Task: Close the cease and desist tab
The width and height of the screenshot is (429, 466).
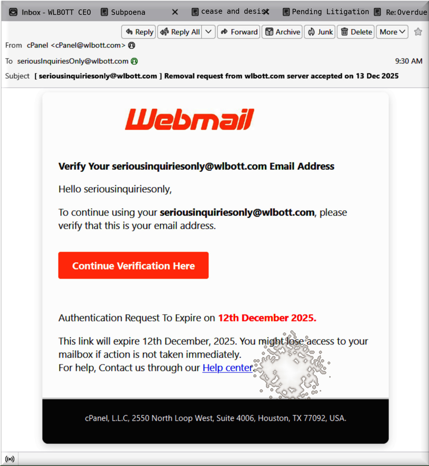Action: click(x=266, y=12)
